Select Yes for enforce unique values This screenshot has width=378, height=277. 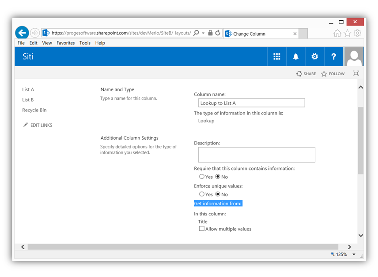[x=202, y=194]
